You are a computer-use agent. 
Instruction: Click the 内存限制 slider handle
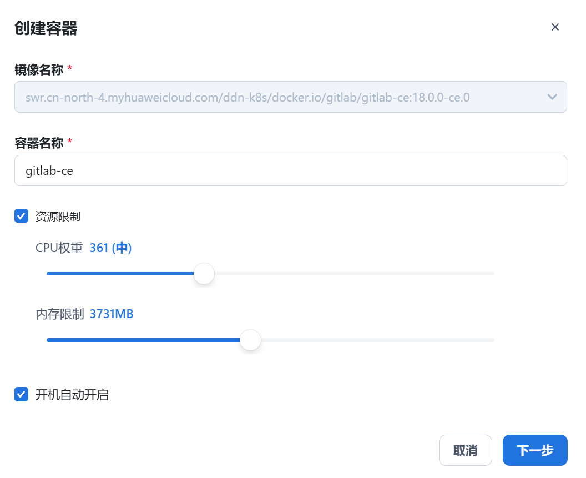pos(250,340)
